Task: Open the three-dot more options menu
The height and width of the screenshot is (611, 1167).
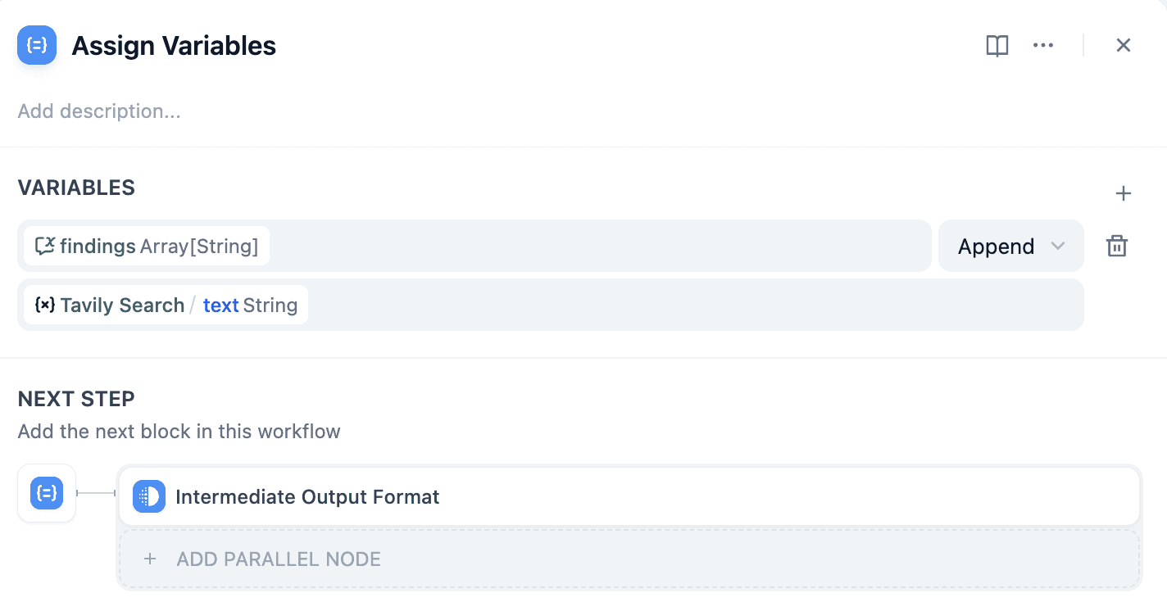Action: [1043, 46]
